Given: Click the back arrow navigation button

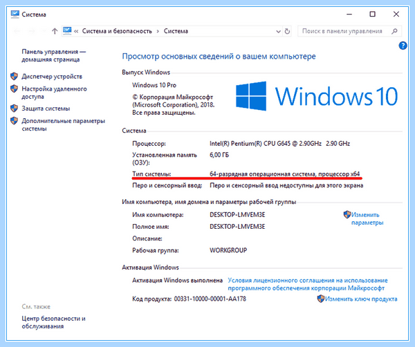Looking at the screenshot, I should 17,31.
